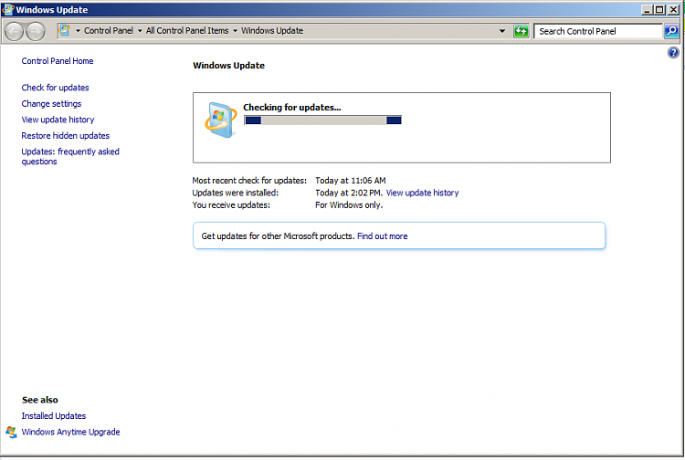The height and width of the screenshot is (460, 685).
Task: Click the 'Windows Update' page heading
Action: (228, 66)
